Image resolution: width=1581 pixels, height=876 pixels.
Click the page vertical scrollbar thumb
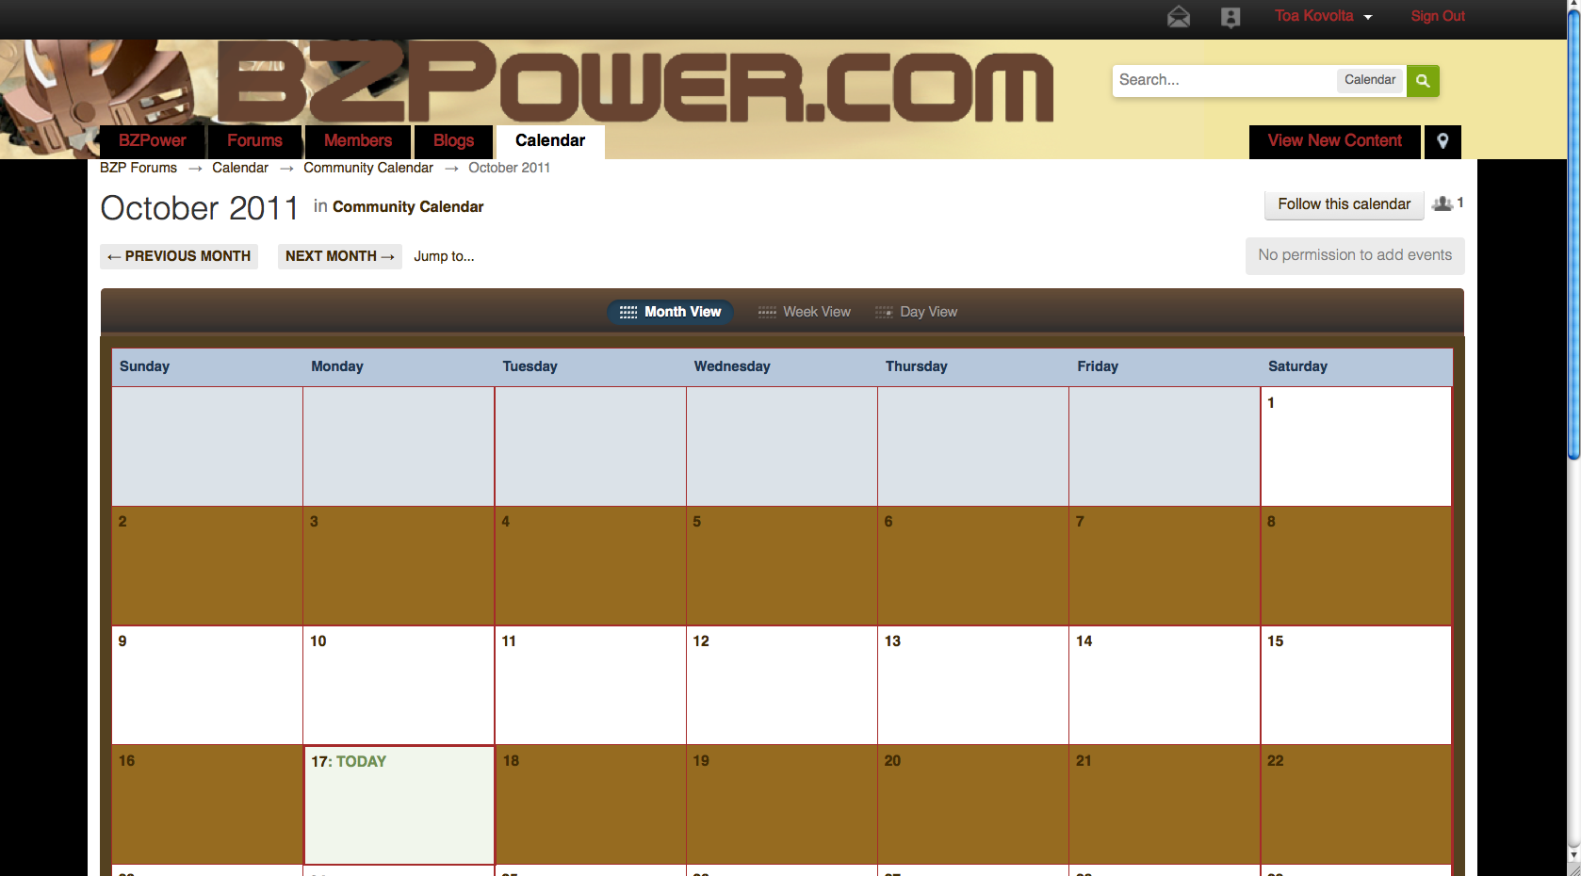pyautogui.click(x=1573, y=235)
